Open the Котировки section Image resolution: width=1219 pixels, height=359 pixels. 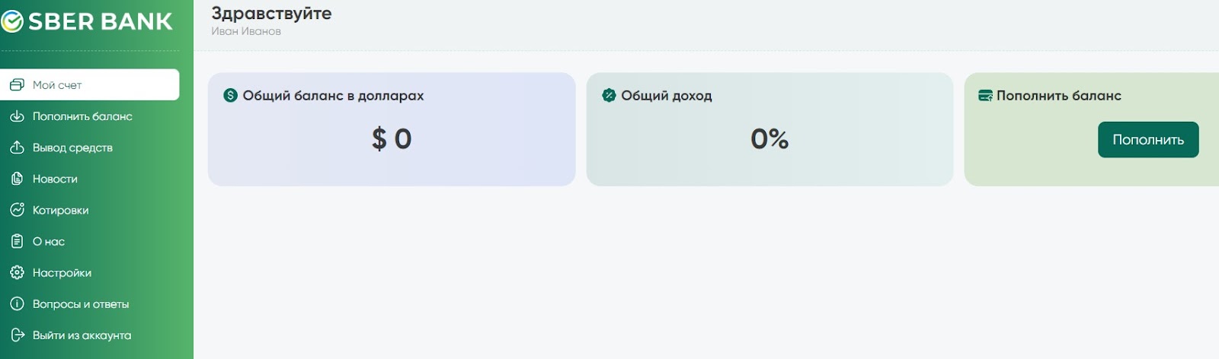pyautogui.click(x=60, y=210)
